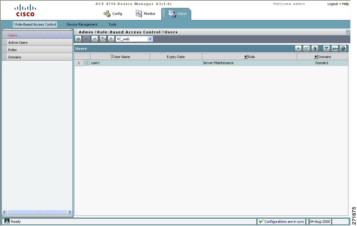The width and height of the screenshot is (357, 226).
Task: Open the customize table gear icon
Action: (x=343, y=48)
